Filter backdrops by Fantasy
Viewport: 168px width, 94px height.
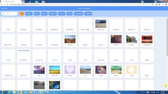[29, 14]
